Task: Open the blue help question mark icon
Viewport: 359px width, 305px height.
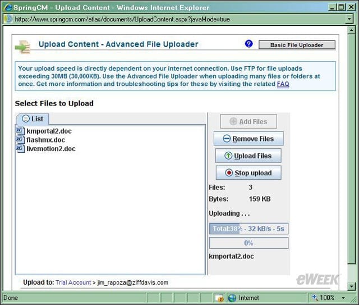Action: click(248, 44)
